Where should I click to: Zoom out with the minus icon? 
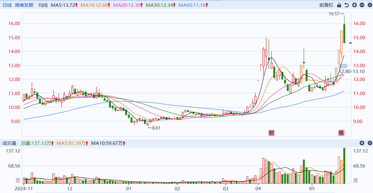362,5
